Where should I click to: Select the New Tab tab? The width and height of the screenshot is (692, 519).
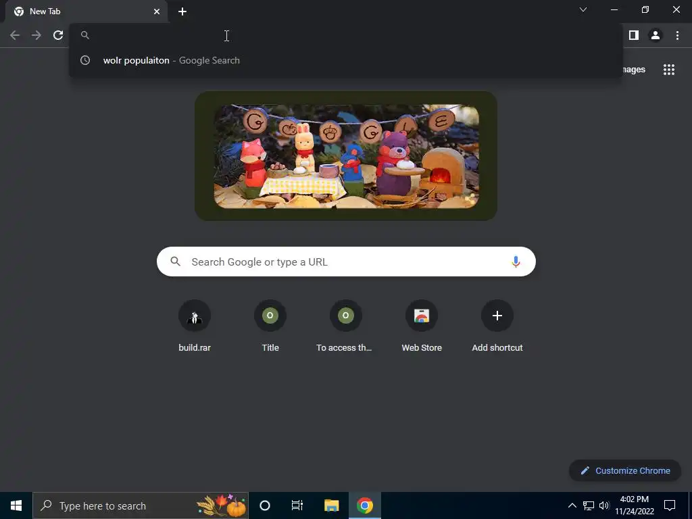coord(86,11)
